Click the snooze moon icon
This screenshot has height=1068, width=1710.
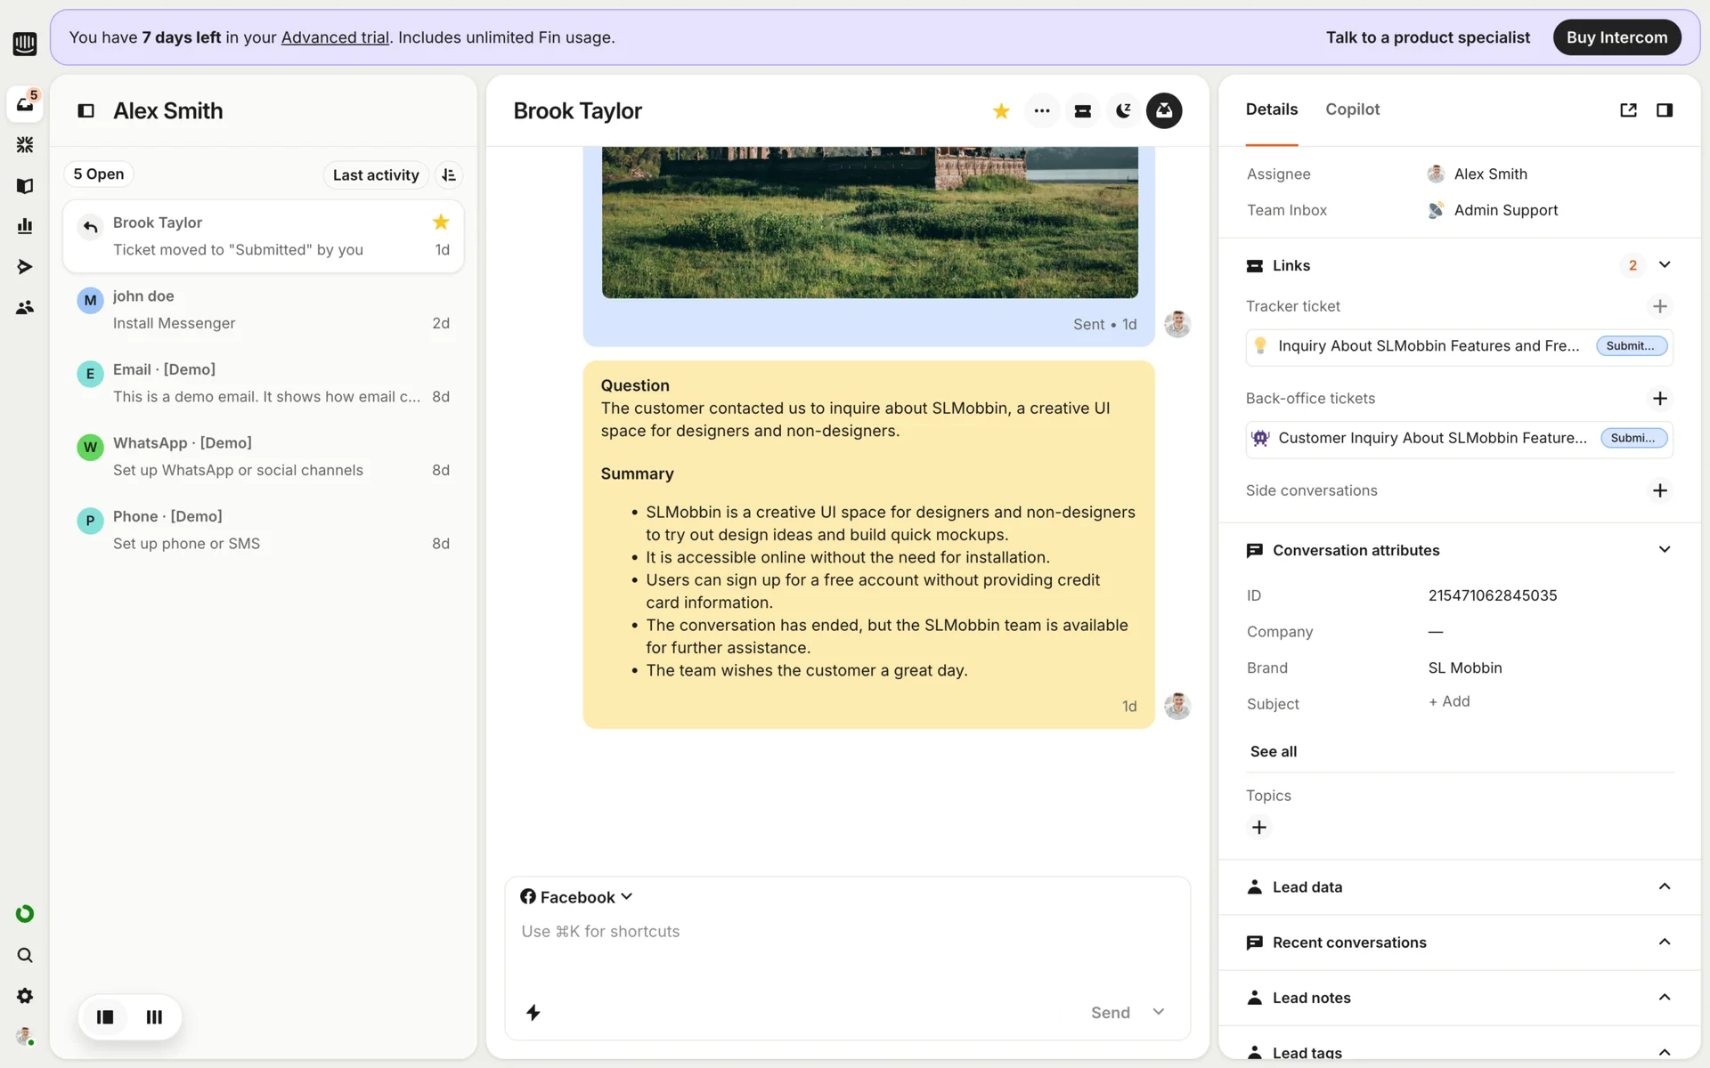pyautogui.click(x=1123, y=111)
